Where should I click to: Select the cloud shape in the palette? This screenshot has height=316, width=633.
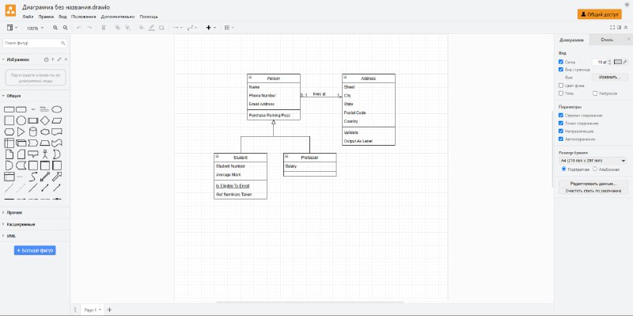click(x=45, y=131)
